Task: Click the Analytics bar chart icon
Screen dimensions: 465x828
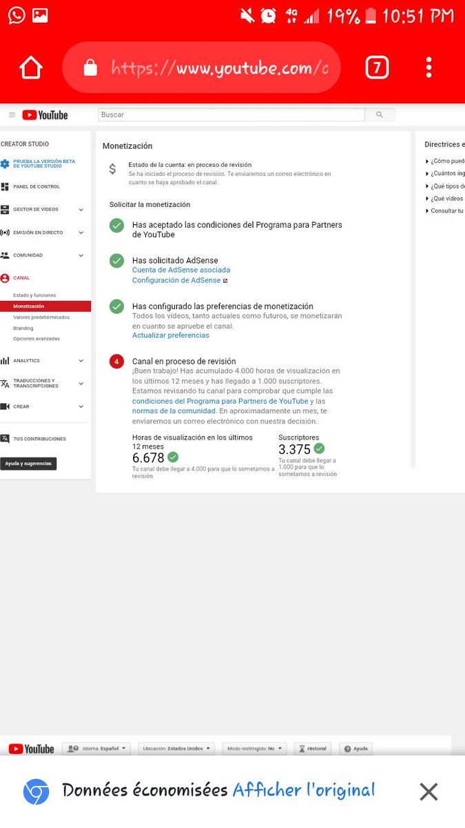Action: click(5, 361)
